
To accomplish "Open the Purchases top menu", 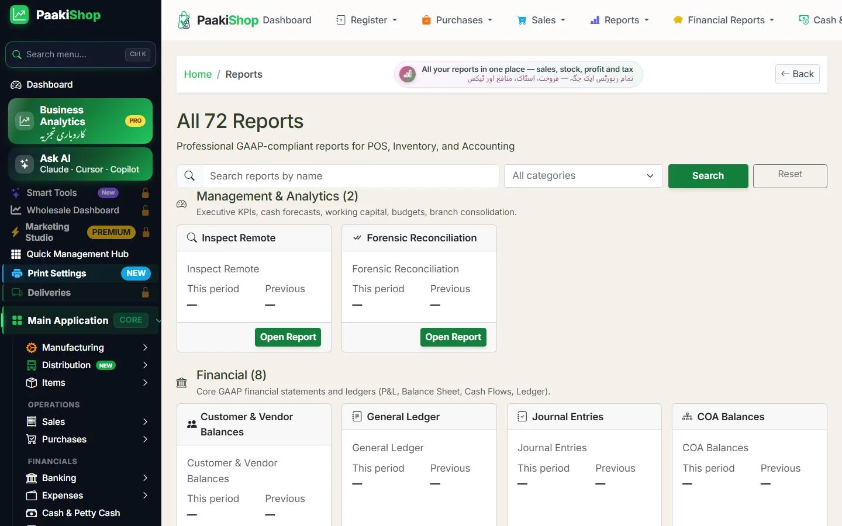I will pos(457,20).
